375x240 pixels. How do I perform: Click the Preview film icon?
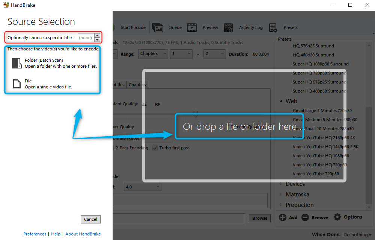pyautogui.click(x=192, y=27)
